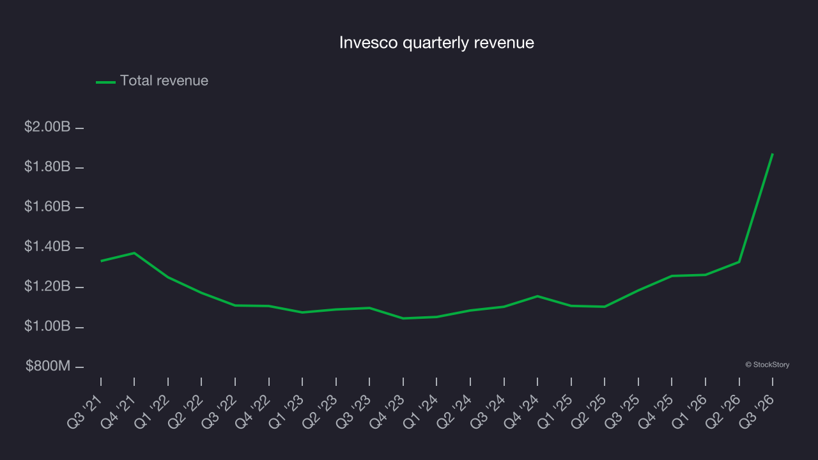
Task: Click the Q1 '23 x-axis label
Action: [286, 410]
